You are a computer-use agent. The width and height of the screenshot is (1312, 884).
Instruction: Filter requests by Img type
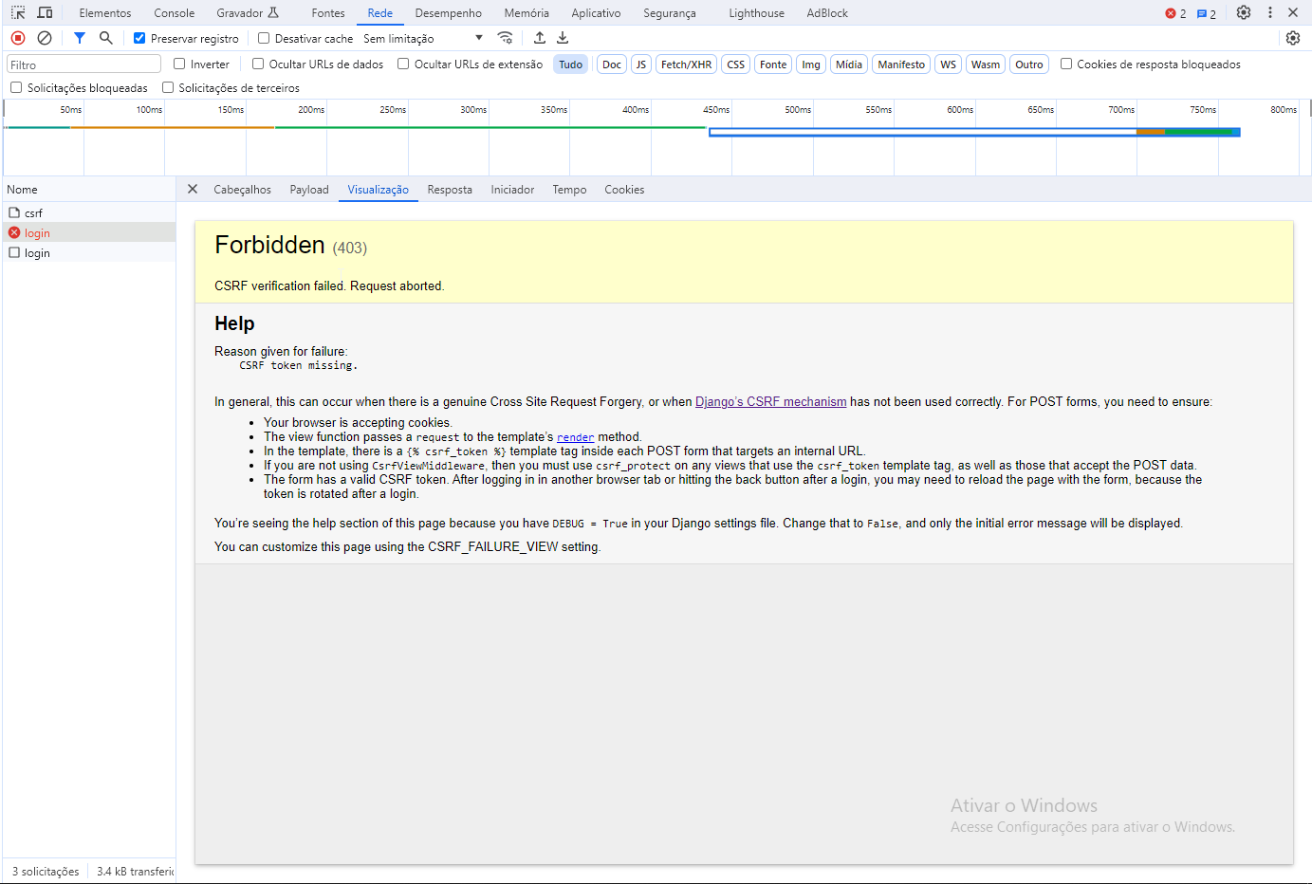(x=811, y=64)
